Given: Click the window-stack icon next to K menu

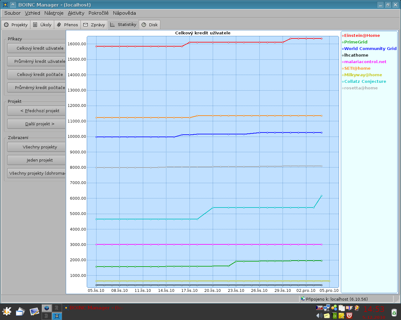Looking at the screenshot, I should pyautogui.click(x=20, y=312).
